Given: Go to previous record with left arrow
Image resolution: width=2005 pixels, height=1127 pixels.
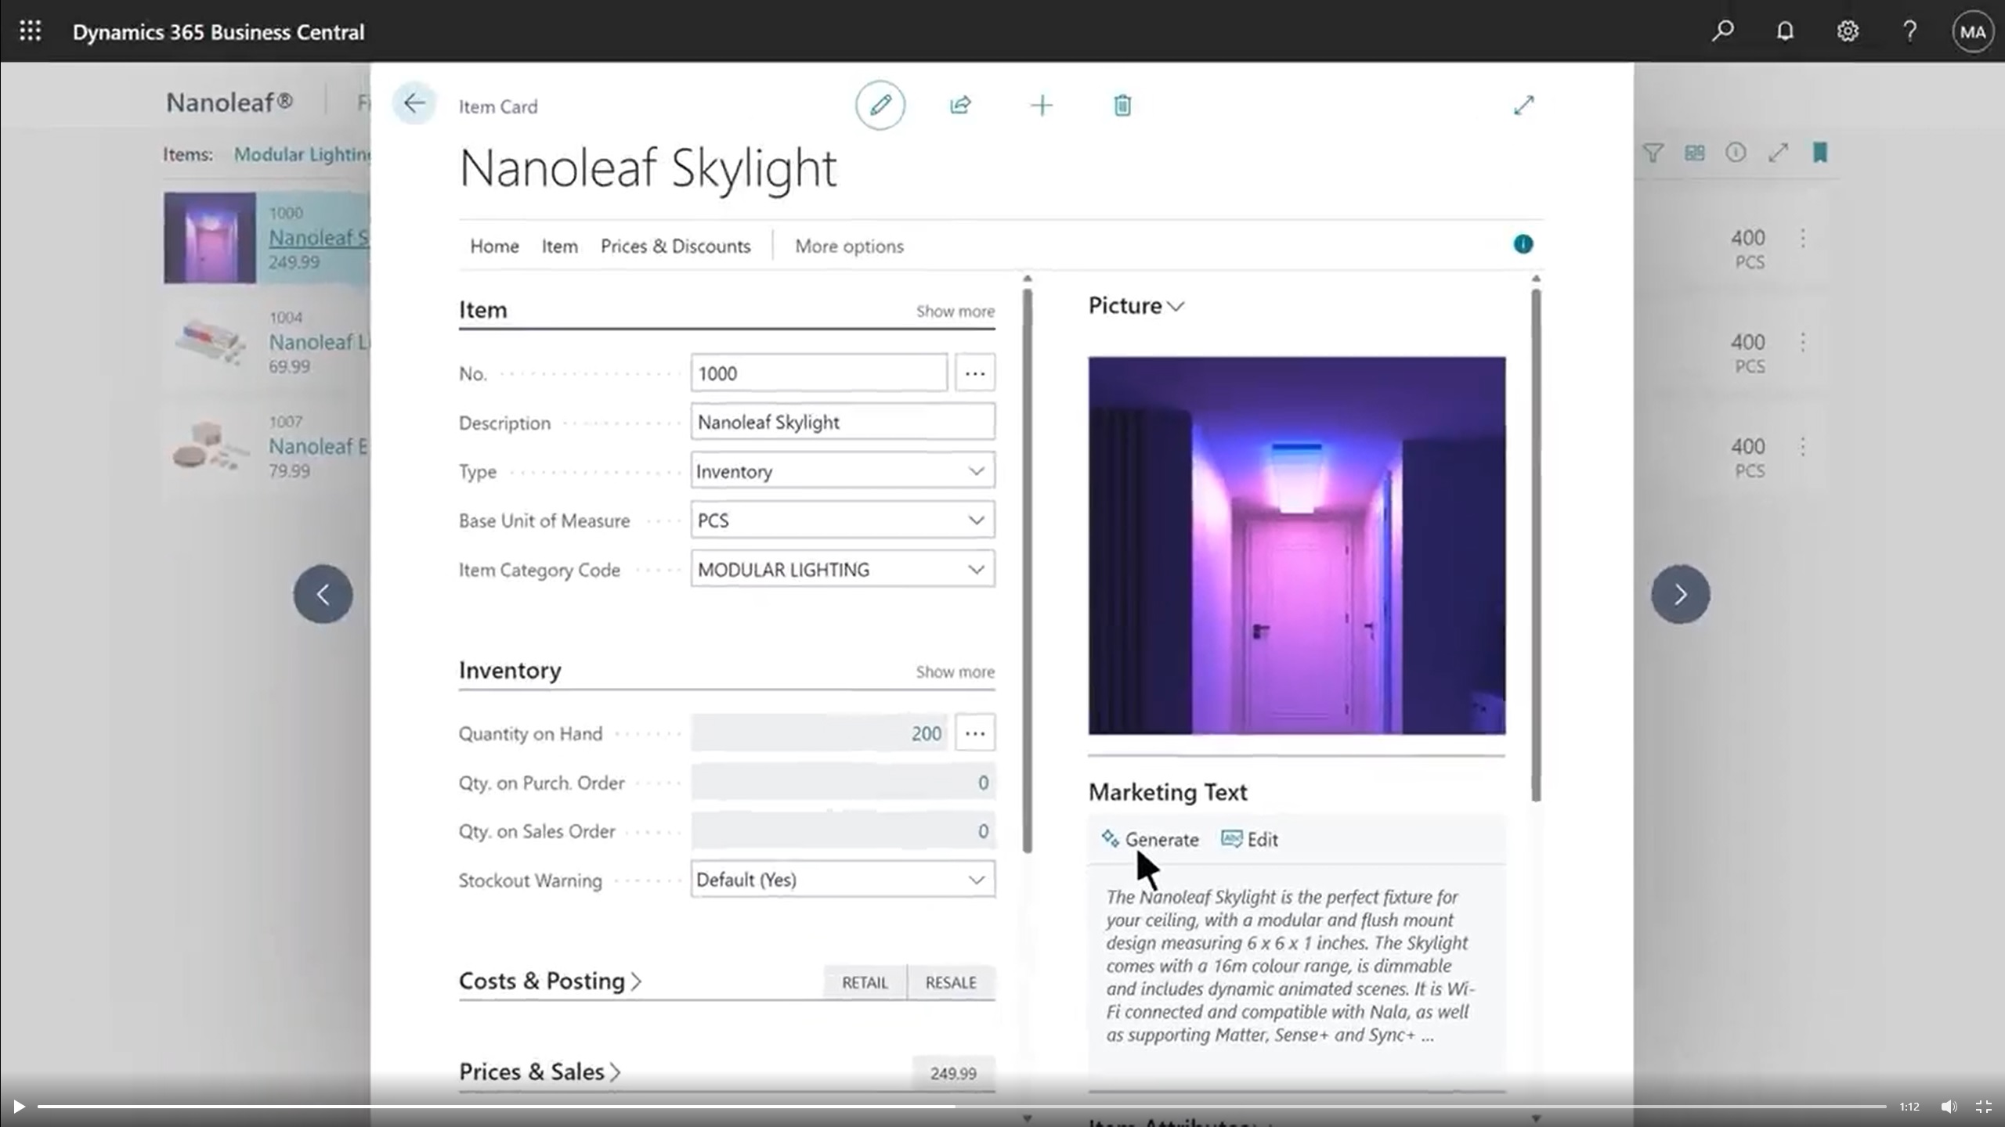Looking at the screenshot, I should 323,594.
